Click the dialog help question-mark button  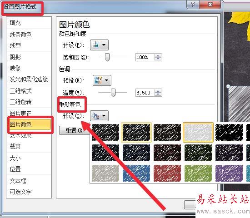[x=193, y=5]
